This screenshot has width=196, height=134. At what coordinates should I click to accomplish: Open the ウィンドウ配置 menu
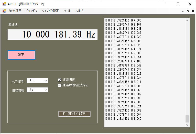click(x=50, y=11)
